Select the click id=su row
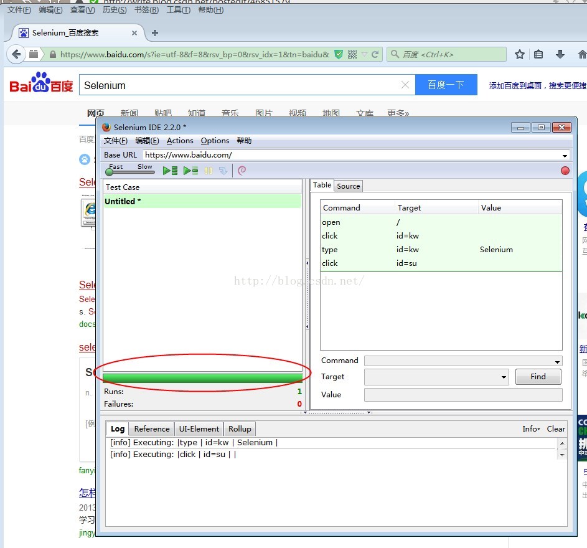This screenshot has width=587, height=548. 441,263
